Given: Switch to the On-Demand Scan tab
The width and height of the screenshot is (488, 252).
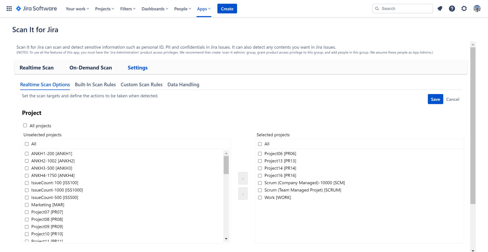Looking at the screenshot, I should pyautogui.click(x=90, y=67).
